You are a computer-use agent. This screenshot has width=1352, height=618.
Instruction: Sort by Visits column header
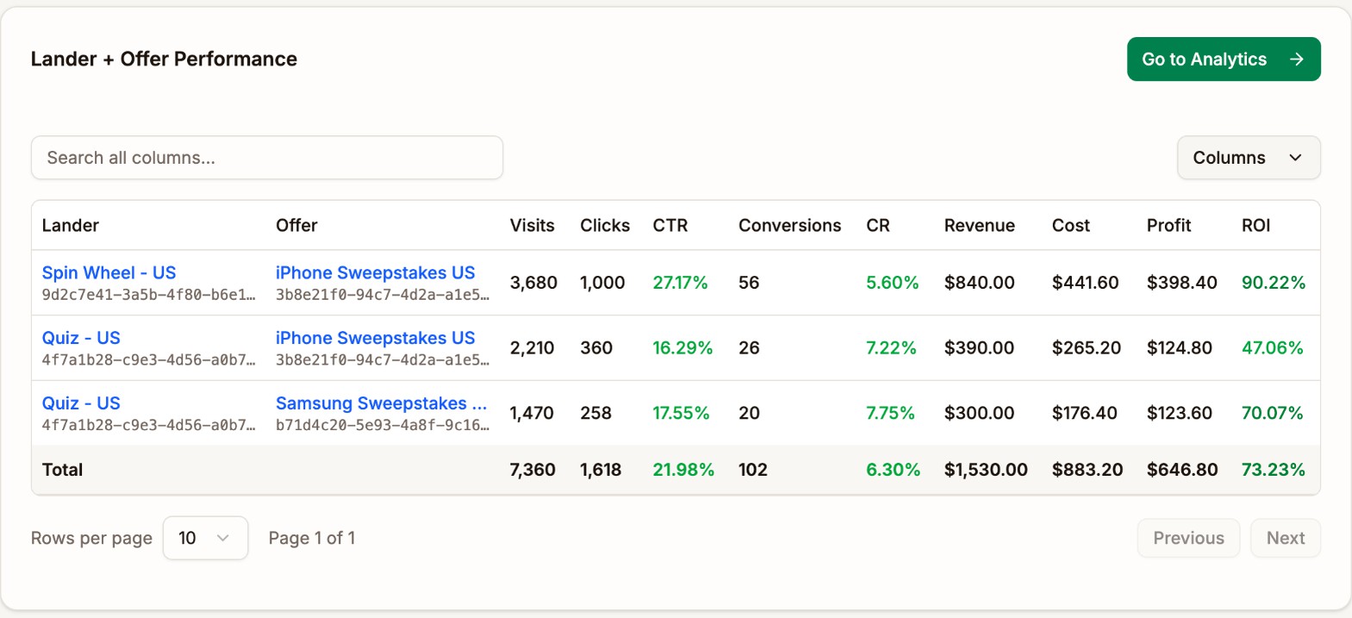[x=532, y=225]
